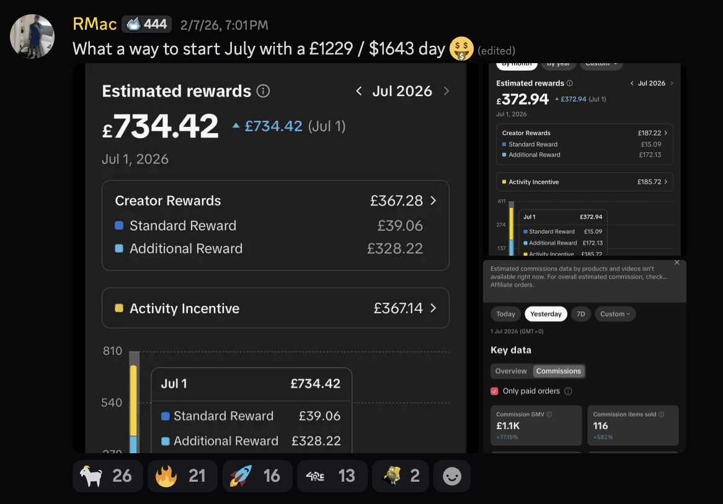
Task: Go to next month after large Jul 2026
Action: coord(446,91)
